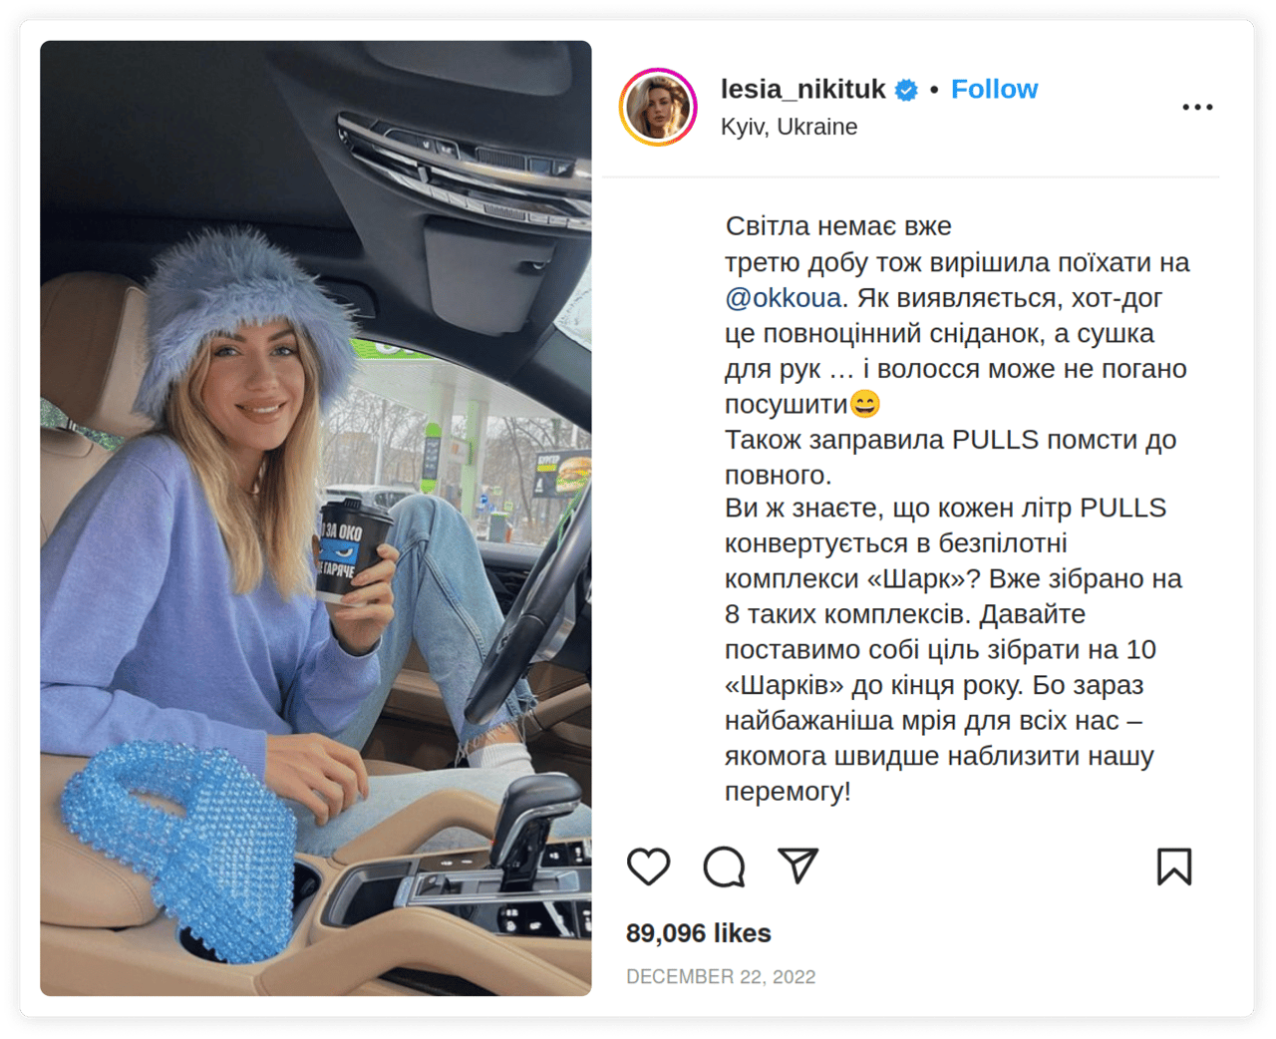Like the post with the heart icon
The width and height of the screenshot is (1276, 1039).
tap(648, 866)
